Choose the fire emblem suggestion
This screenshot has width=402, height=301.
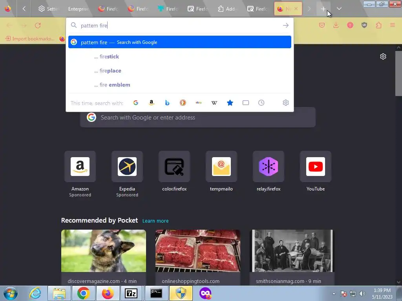(x=180, y=85)
